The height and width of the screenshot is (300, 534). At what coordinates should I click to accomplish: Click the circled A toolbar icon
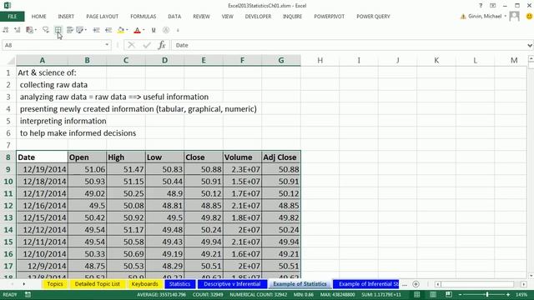pyautogui.click(x=166, y=30)
